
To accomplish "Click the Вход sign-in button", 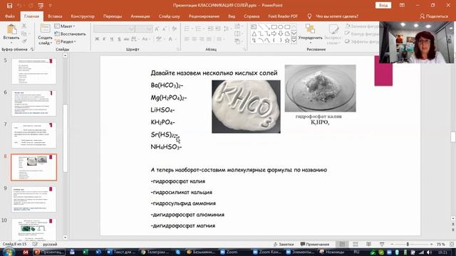I will [383, 5].
